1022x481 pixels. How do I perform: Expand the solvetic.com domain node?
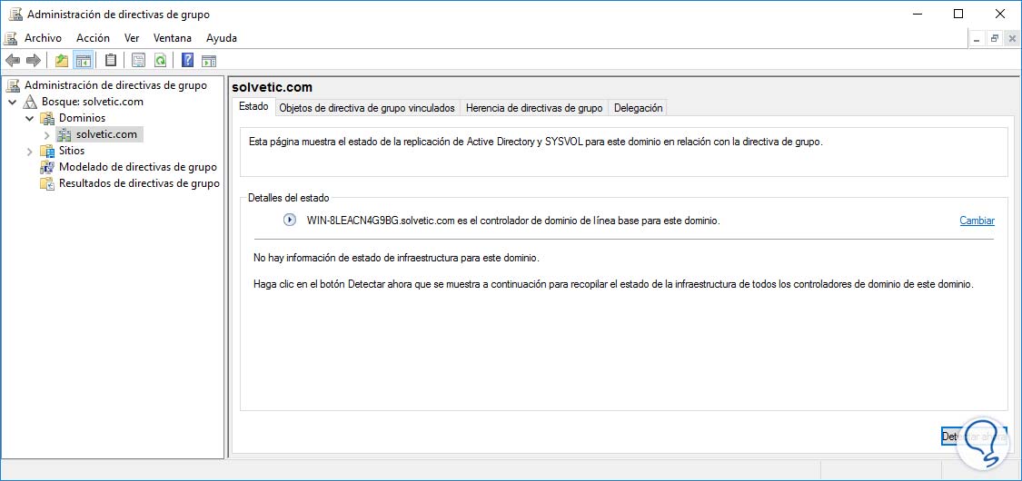(47, 134)
